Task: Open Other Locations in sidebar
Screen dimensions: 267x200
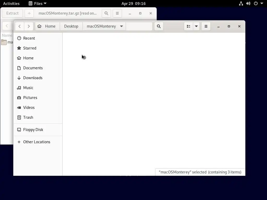Action: (x=38, y=142)
